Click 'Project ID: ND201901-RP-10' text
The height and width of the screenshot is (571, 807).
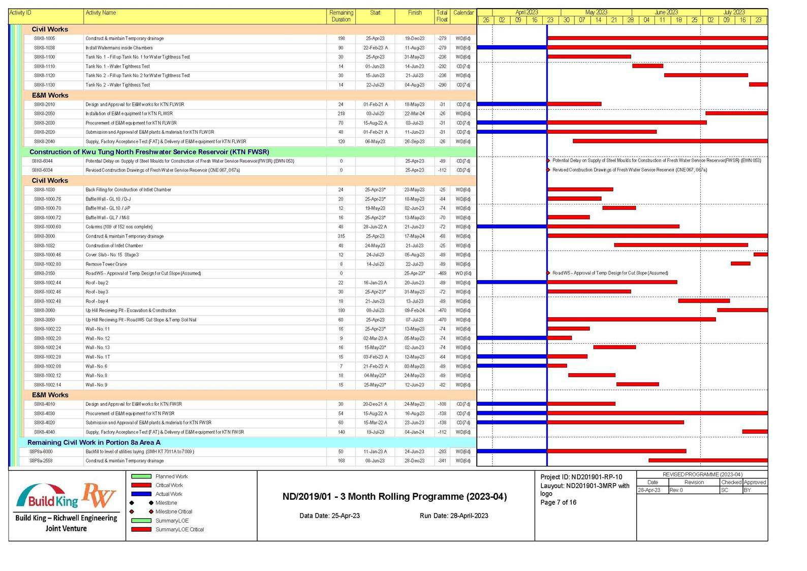581,477
